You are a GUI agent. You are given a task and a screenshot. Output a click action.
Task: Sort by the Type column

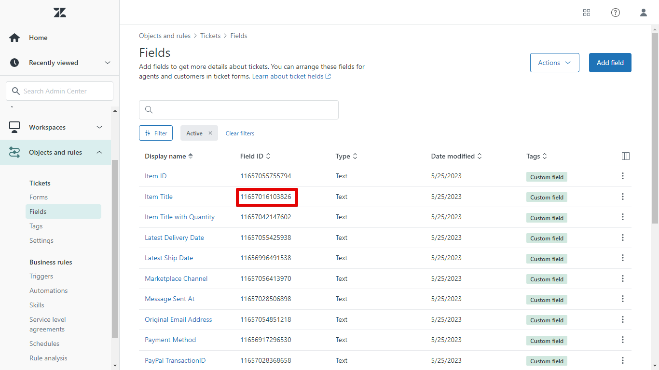(x=346, y=156)
